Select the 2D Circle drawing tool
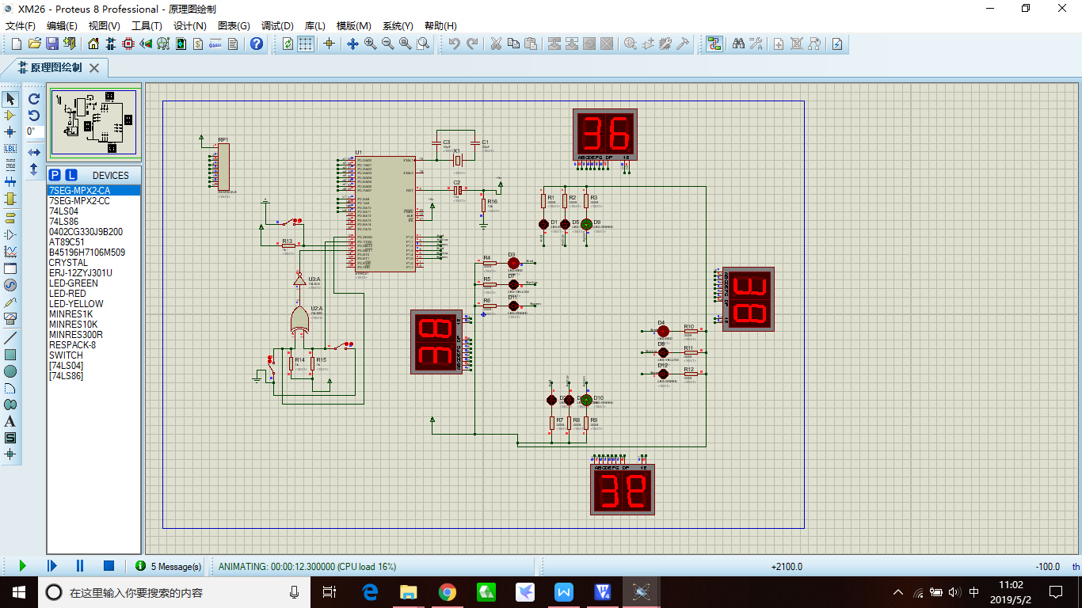This screenshot has width=1082, height=608. point(10,371)
